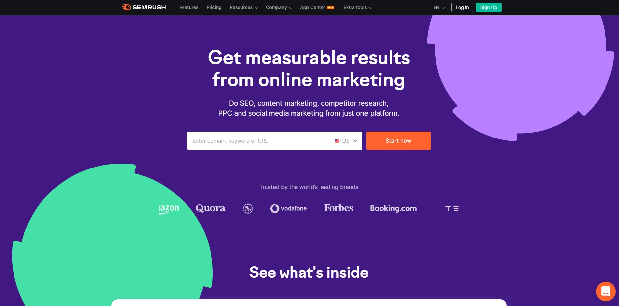
Task: Click the partially hidden Amazon logo
Action: click(169, 209)
